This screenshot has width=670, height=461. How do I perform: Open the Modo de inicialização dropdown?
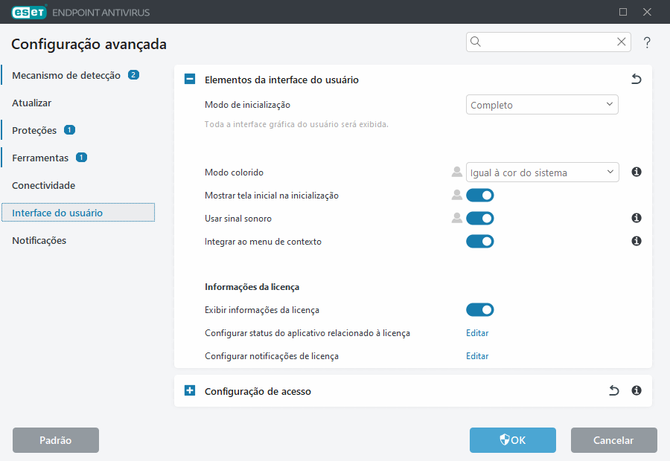[542, 104]
